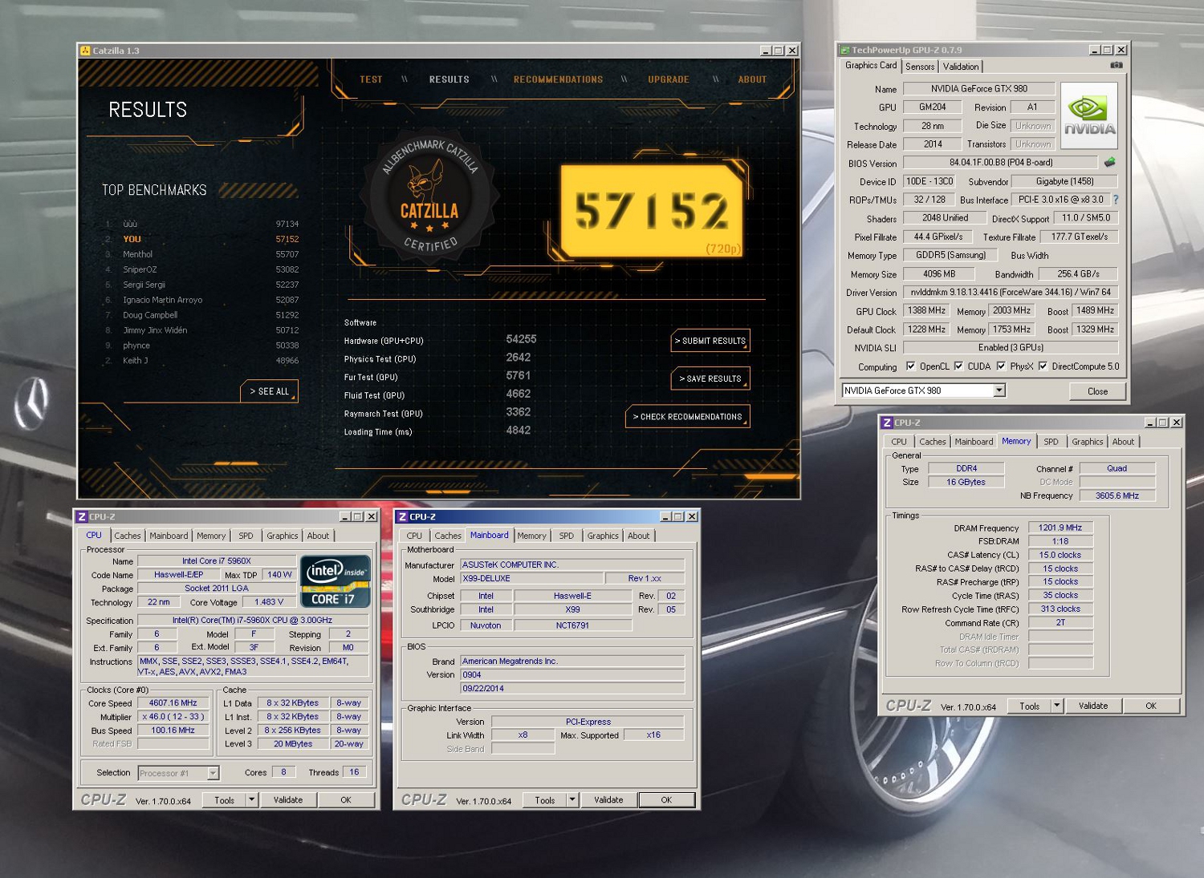Expand Tools dropdown arrow in CPU-Z CPU window
Screen dimensions: 1204x878
click(251, 800)
